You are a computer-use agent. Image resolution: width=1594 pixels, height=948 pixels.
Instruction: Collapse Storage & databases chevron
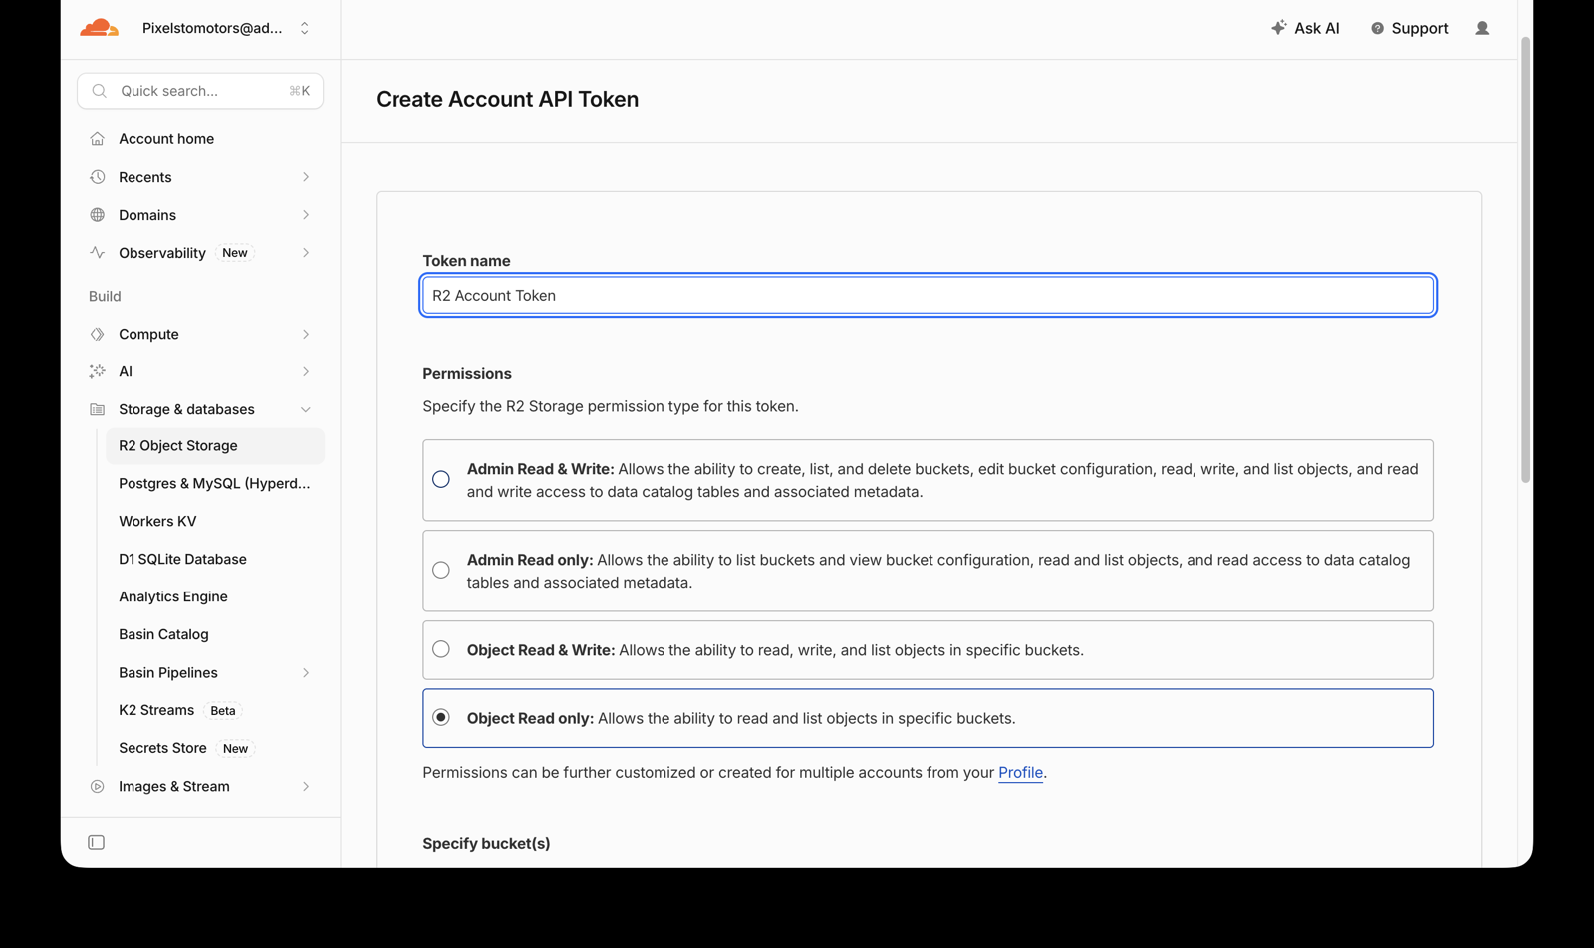tap(306, 409)
